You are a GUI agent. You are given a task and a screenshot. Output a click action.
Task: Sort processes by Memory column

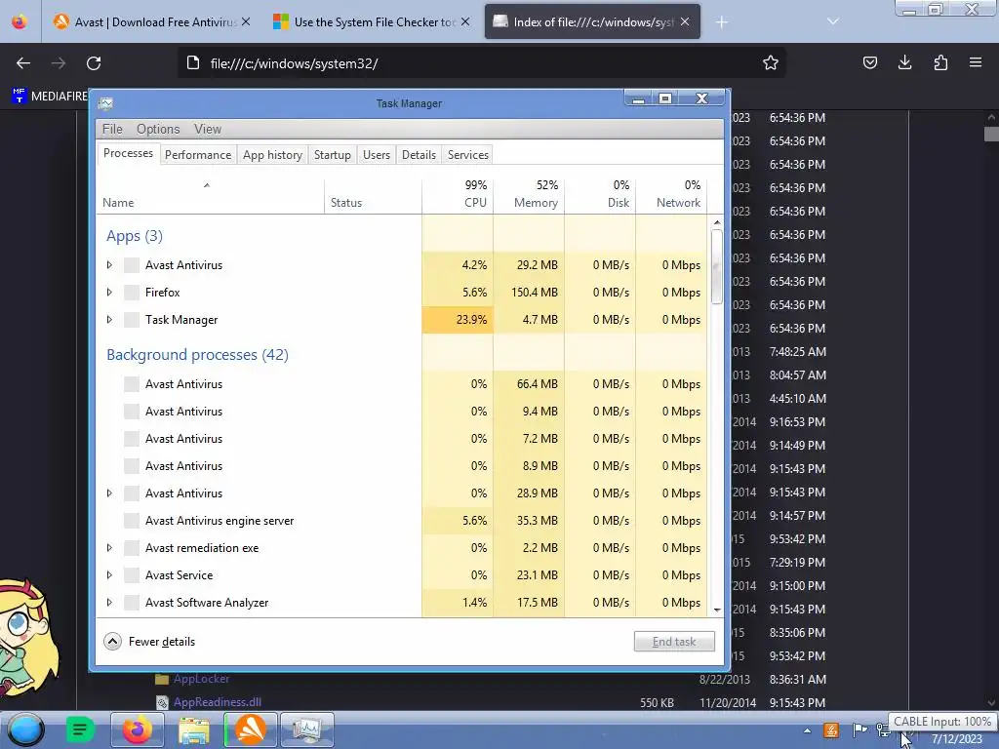529,196
